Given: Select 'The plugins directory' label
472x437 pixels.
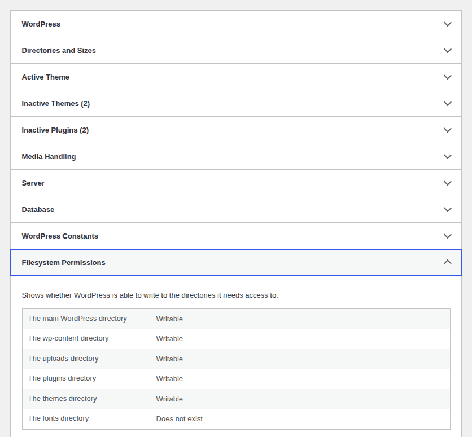Looking at the screenshot, I should click(62, 378).
